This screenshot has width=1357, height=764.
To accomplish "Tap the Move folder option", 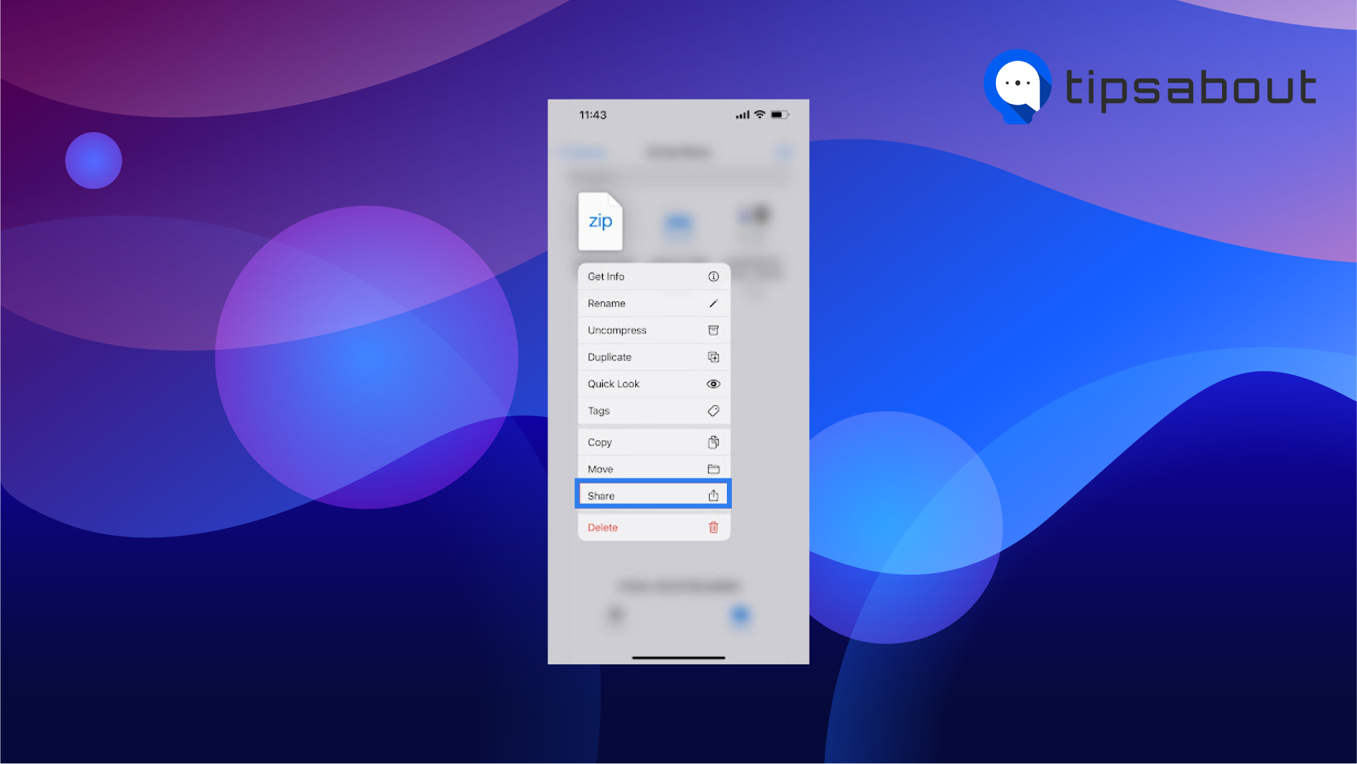I will pyautogui.click(x=653, y=469).
